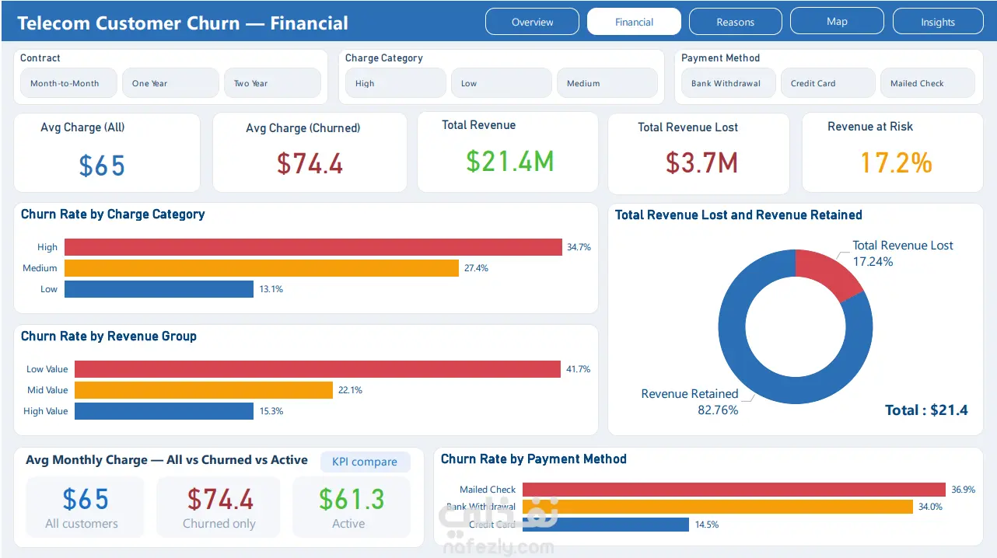Viewport: 997px width, 558px height.
Task: Toggle Month-to-Month contract filter
Action: click(68, 83)
